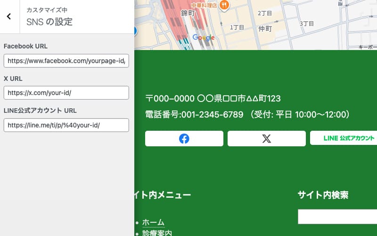Click the 仲町 label on the map
Screen dimensions: 377x236
(x=265, y=29)
